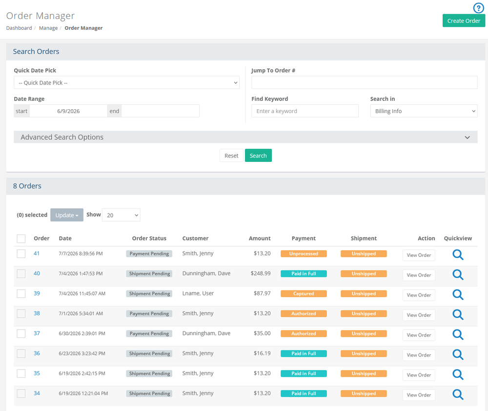This screenshot has height=411, width=488.
Task: Check the box for order 41
Action: click(x=21, y=254)
